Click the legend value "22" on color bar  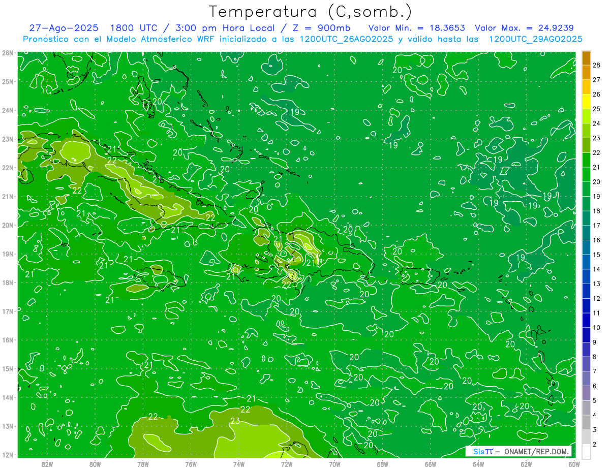tap(596, 152)
